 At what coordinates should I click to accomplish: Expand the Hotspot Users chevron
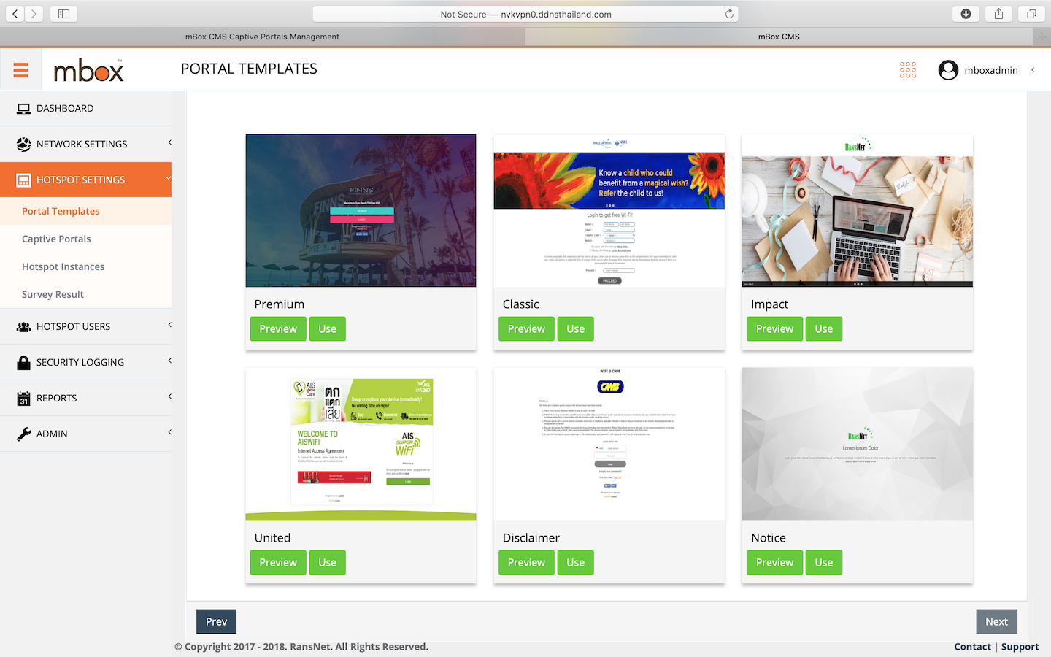coord(169,325)
